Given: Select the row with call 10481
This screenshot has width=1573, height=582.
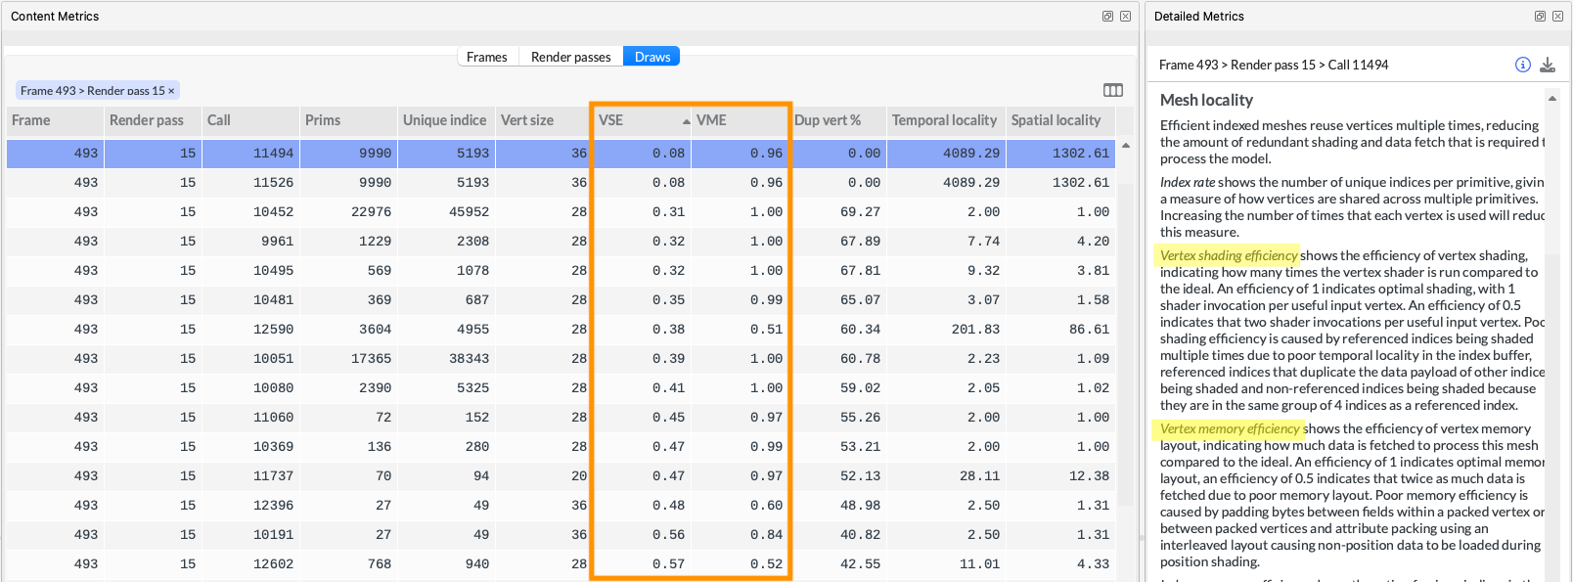Looking at the screenshot, I should 561,299.
